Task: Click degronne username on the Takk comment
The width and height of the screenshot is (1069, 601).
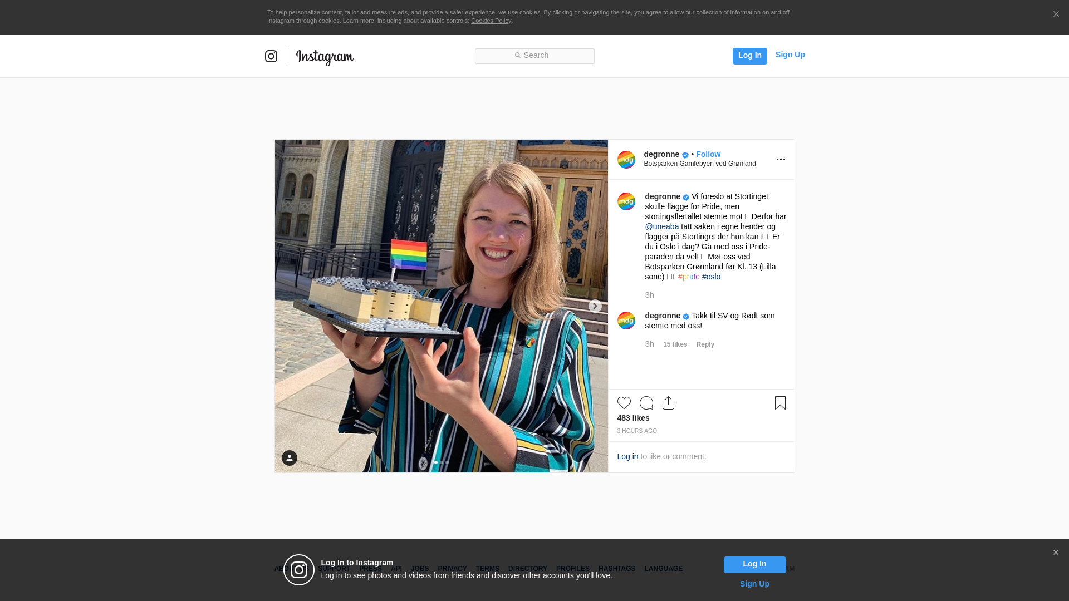Action: [663, 316]
